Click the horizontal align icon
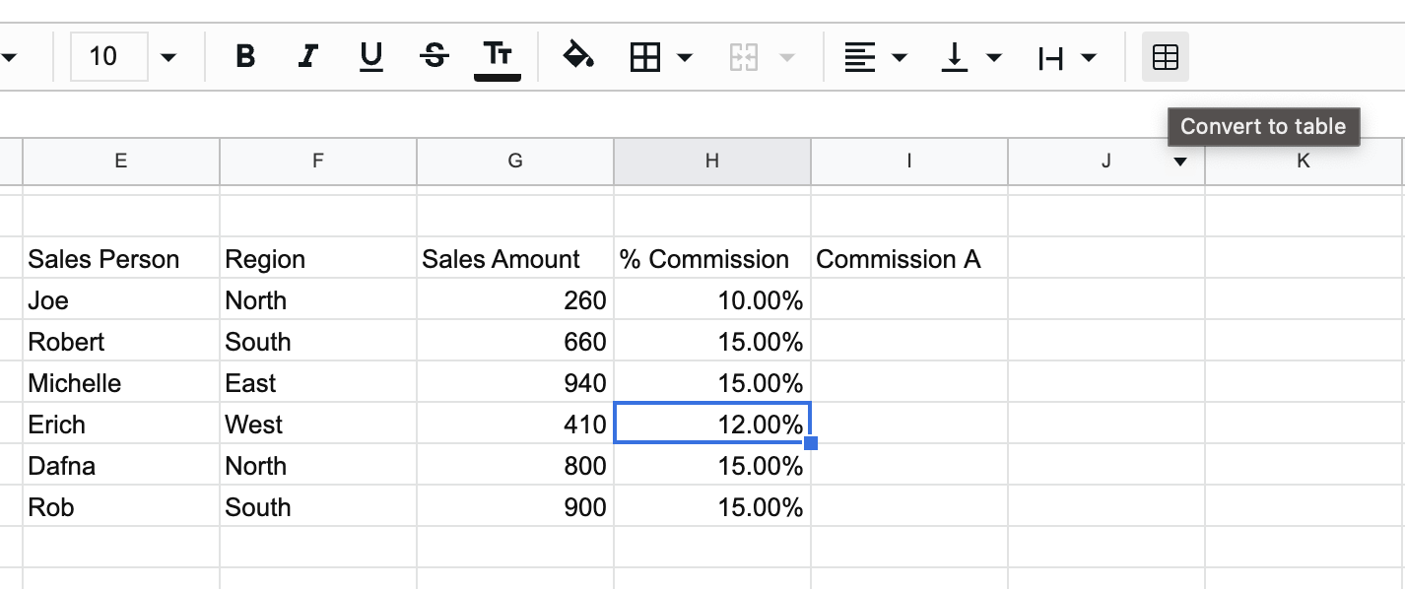Viewport: 1405px width, 589px height. pyautogui.click(x=860, y=58)
